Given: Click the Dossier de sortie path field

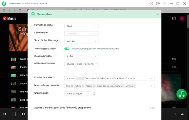Looking at the screenshot, I should click(x=106, y=78).
